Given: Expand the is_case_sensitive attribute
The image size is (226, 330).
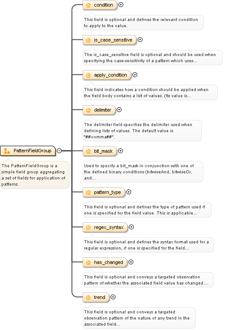Looking at the screenshot, I should pyautogui.click(x=140, y=39).
